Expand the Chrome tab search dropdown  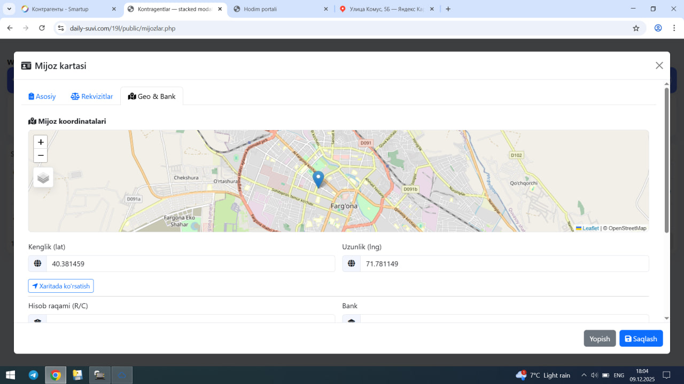9,9
